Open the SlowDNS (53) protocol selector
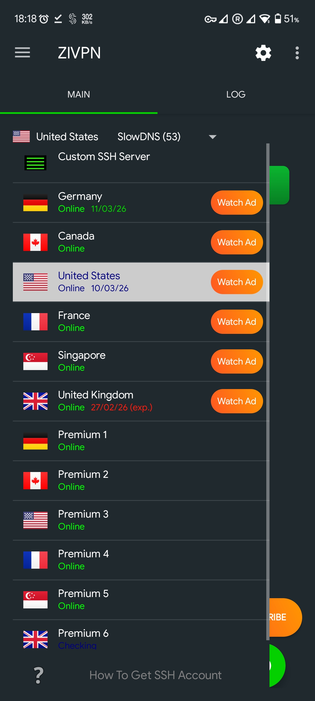Screen dimensions: 315x701 pyautogui.click(x=149, y=137)
